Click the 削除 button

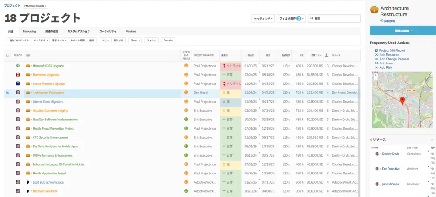(92, 40)
